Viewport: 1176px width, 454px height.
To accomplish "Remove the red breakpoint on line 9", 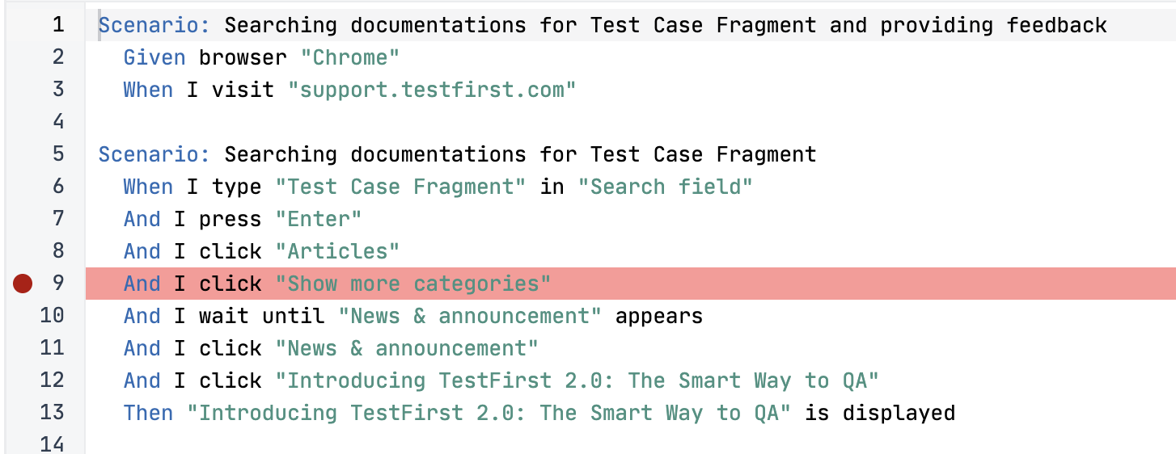I will 23,284.
